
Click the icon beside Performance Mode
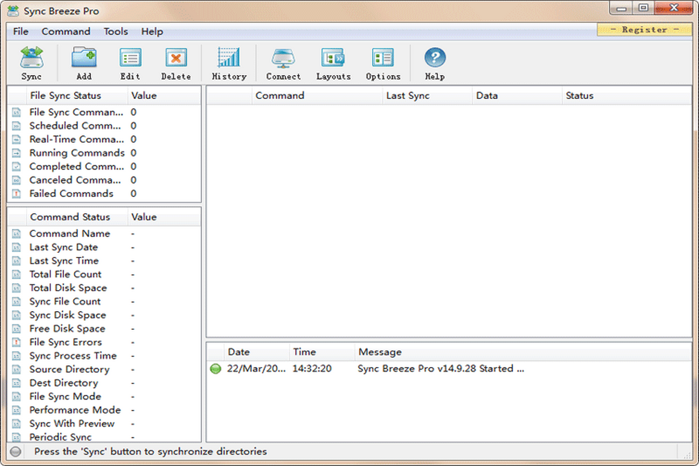(x=17, y=410)
